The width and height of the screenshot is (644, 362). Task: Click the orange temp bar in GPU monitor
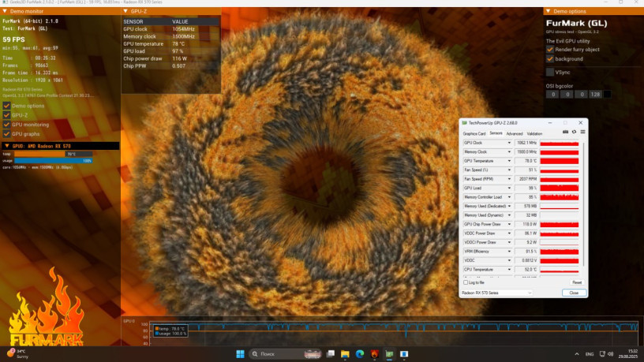[x=54, y=154]
